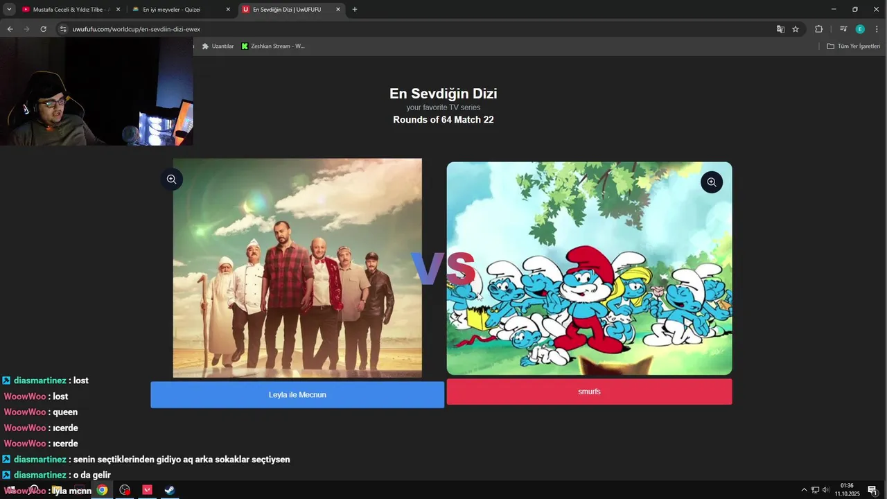Open the notification center icon
This screenshot has width=887, height=499.
pyautogui.click(x=872, y=490)
